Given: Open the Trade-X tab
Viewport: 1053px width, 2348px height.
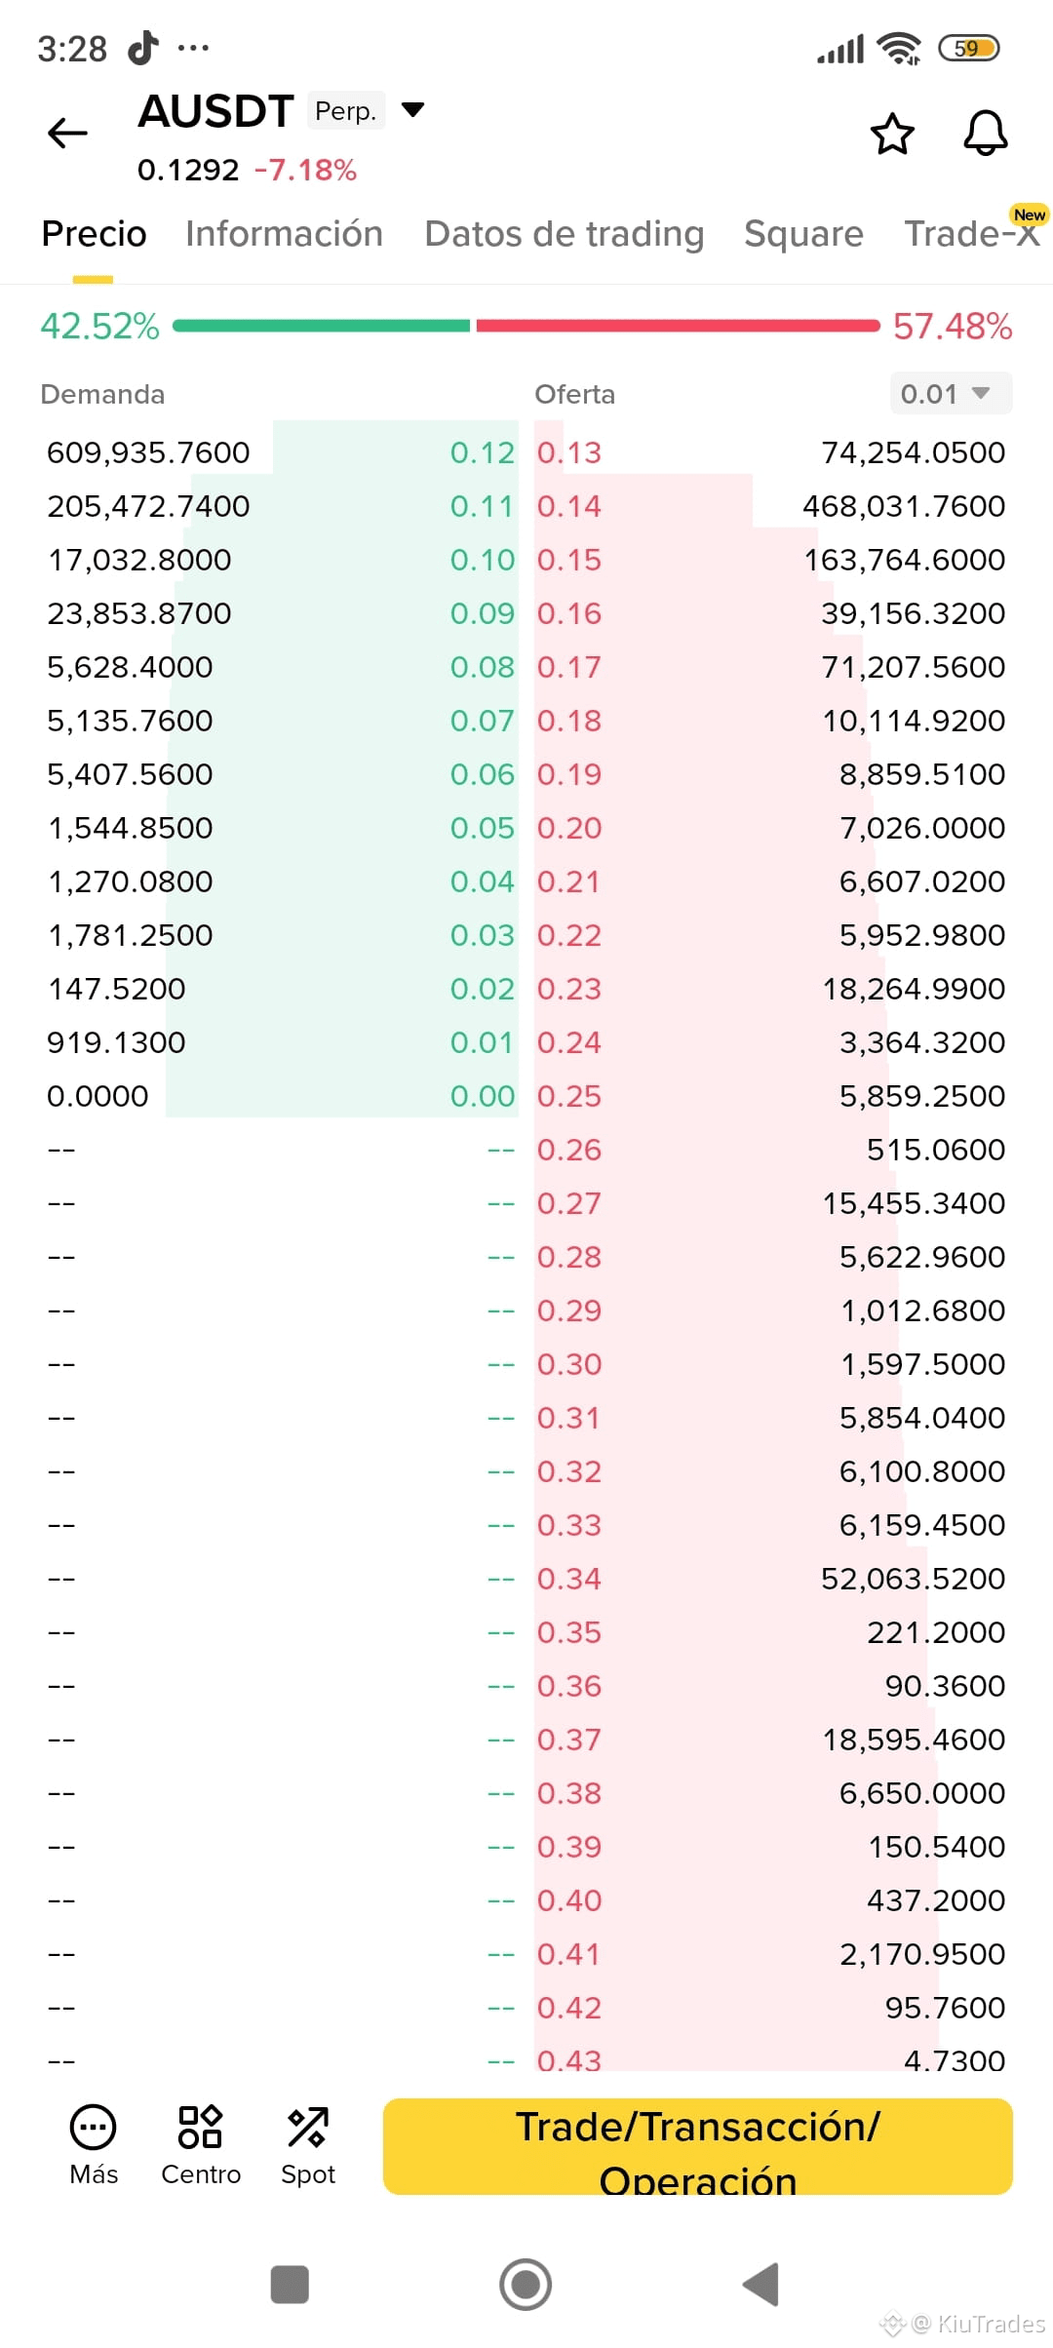Looking at the screenshot, I should click(972, 234).
